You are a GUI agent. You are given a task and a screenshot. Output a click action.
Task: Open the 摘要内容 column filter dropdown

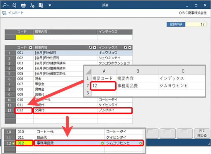coord(95,48)
